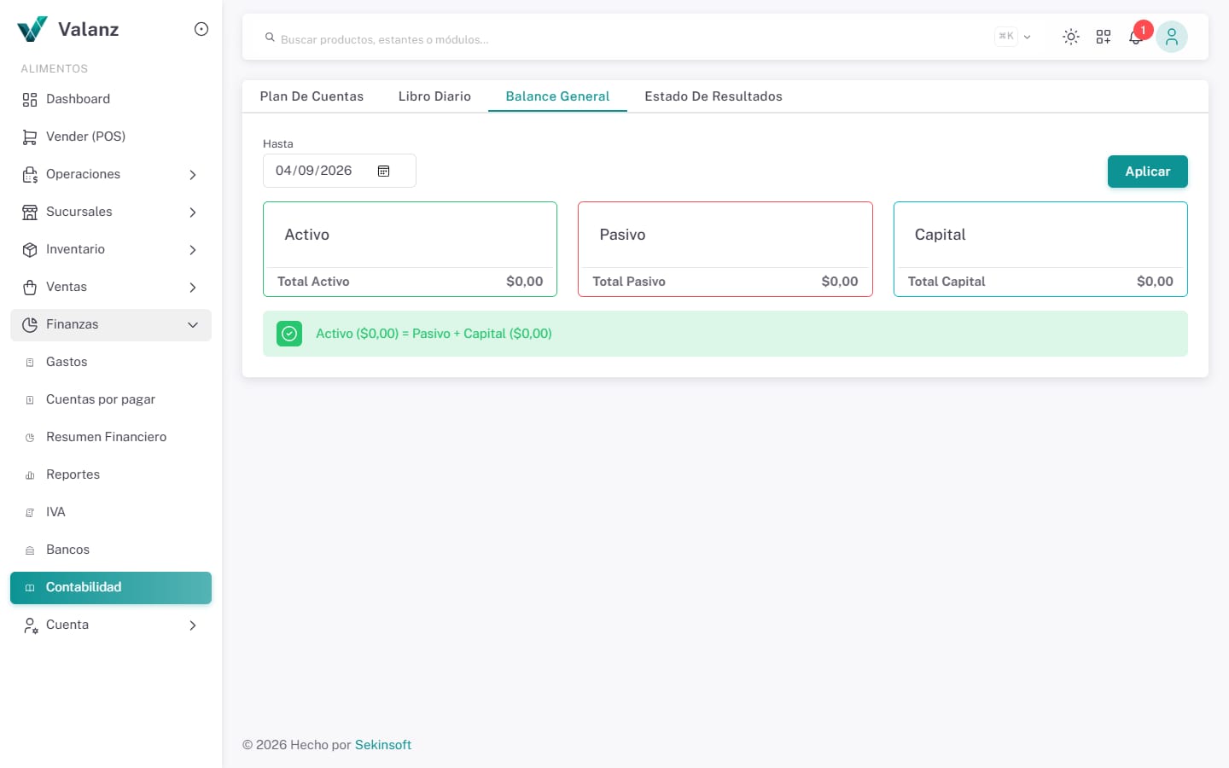Click the green checkmark balance icon
This screenshot has height=768, width=1229.
coord(289,334)
